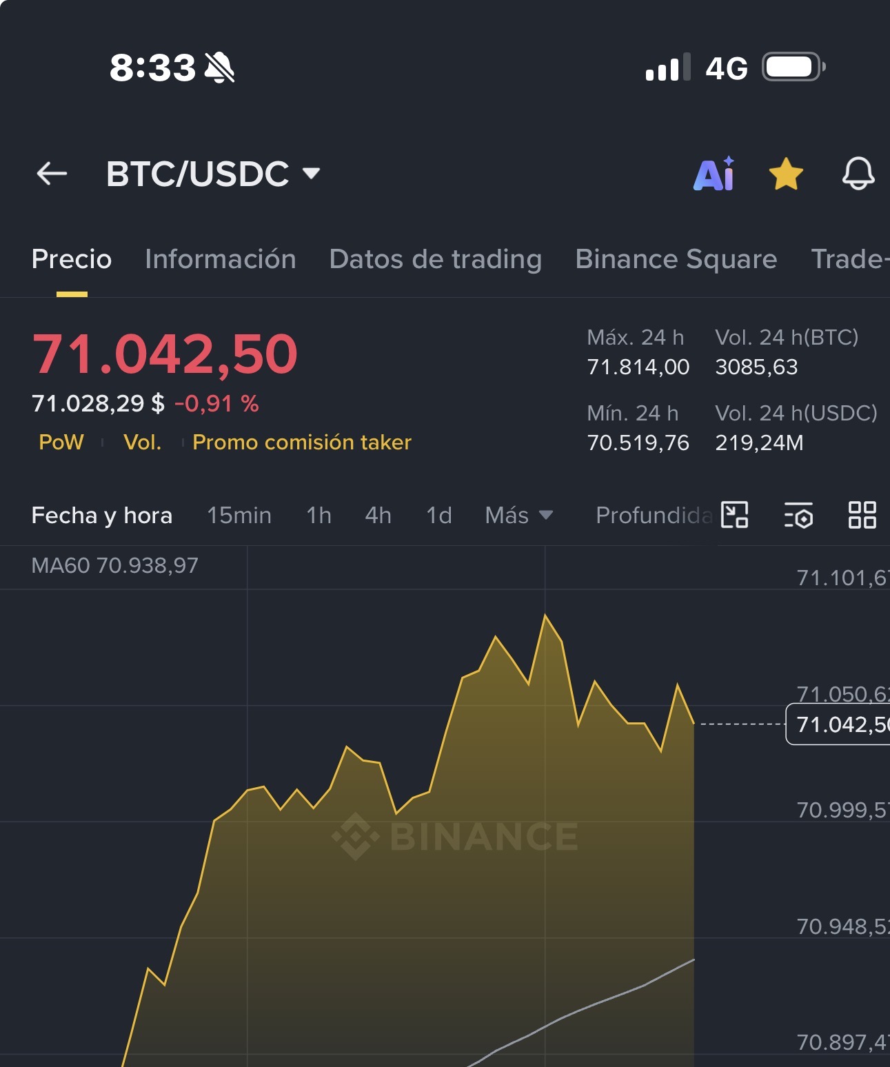
Task: Tap the PoW tag
Action: 61,442
